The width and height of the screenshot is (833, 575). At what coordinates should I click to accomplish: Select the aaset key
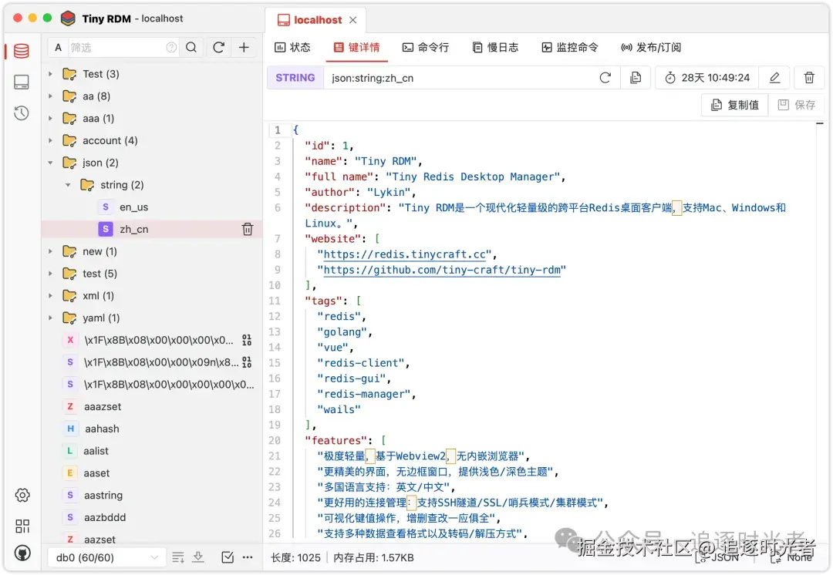coord(96,473)
